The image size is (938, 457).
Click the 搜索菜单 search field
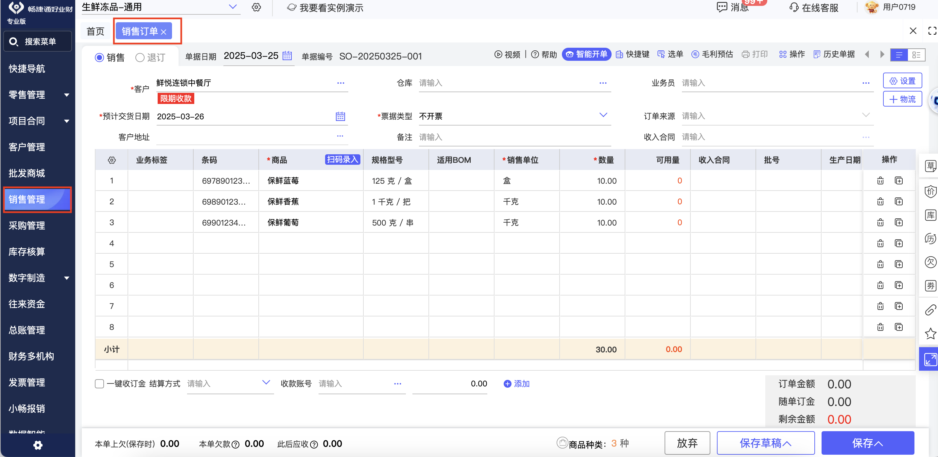pyautogui.click(x=38, y=42)
